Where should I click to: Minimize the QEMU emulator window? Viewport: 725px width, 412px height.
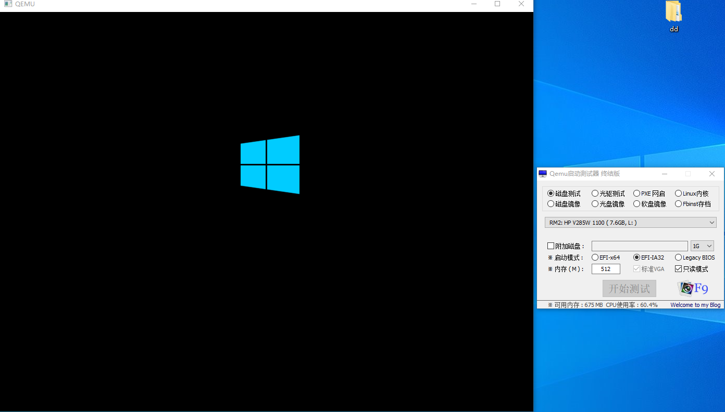coord(474,4)
